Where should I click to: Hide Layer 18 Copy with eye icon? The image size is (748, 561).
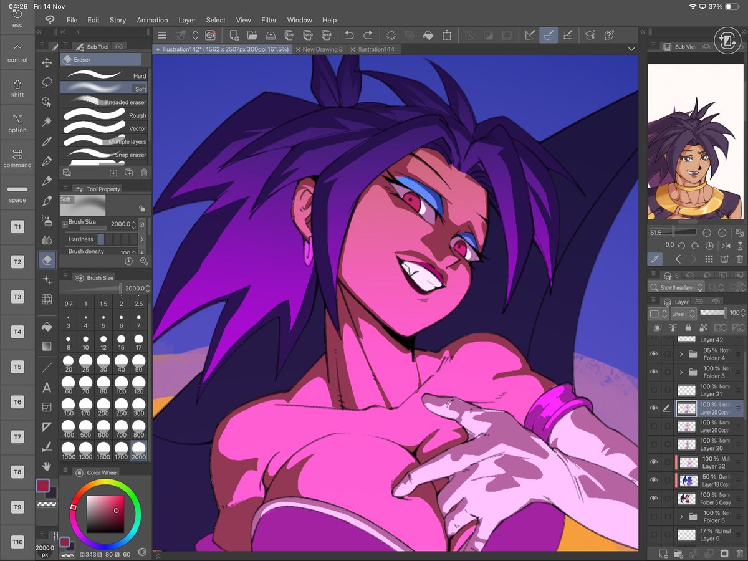(654, 480)
